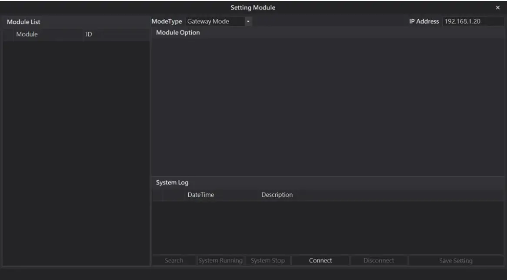Click the Module List panel title
The height and width of the screenshot is (280, 507).
pyautogui.click(x=23, y=22)
